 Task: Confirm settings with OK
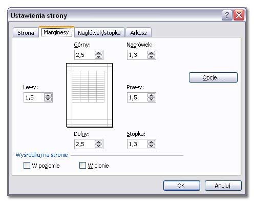coord(182,186)
